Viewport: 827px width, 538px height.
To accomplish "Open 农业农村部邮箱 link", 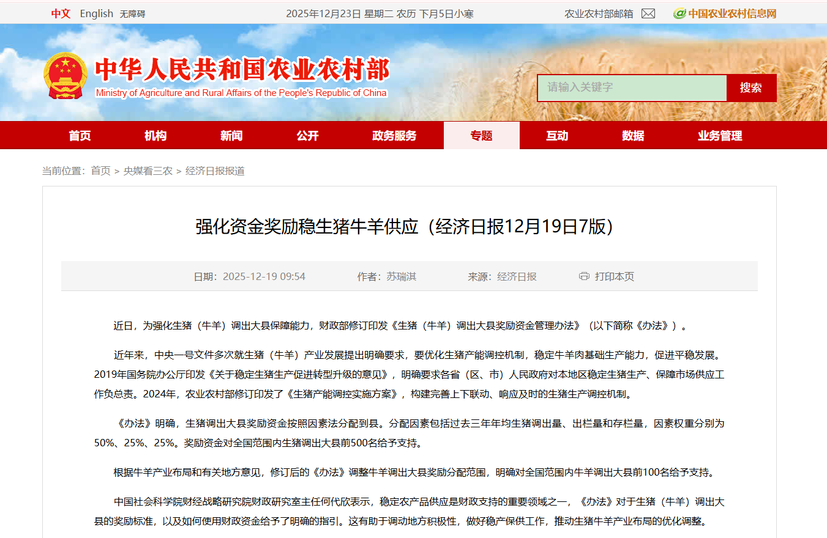I will 598,13.
